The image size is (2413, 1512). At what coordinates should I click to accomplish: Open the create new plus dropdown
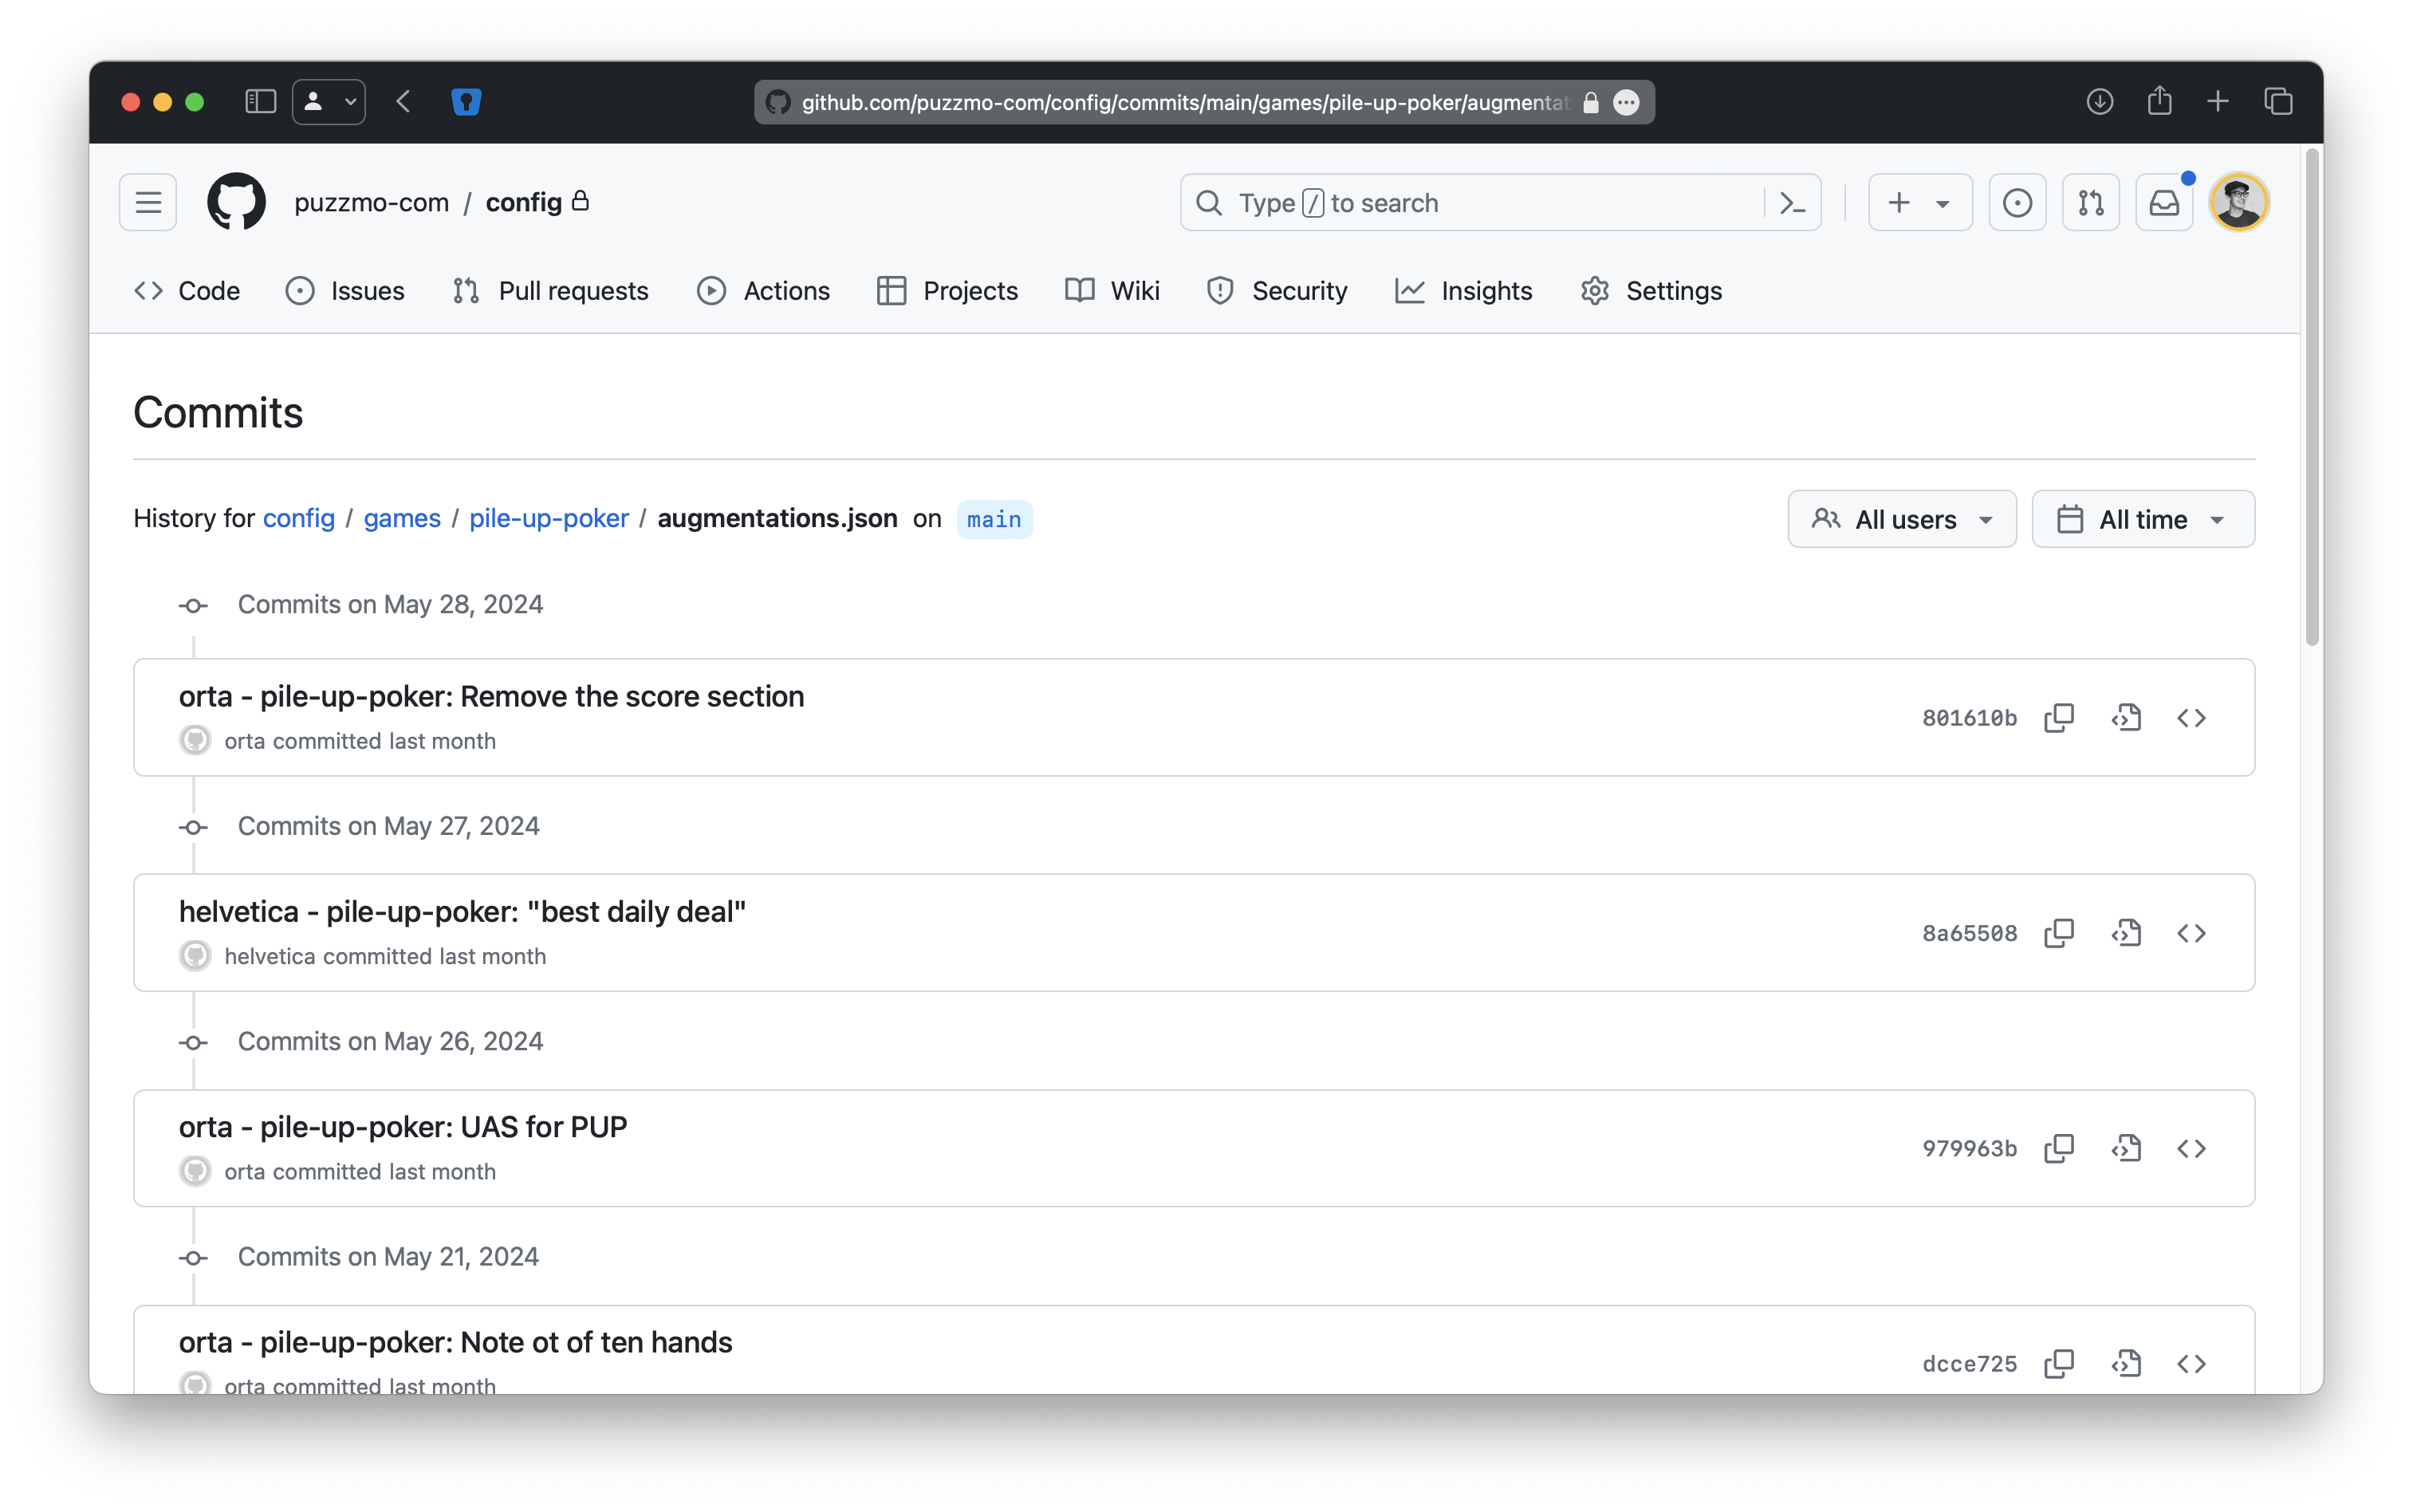click(x=1919, y=203)
